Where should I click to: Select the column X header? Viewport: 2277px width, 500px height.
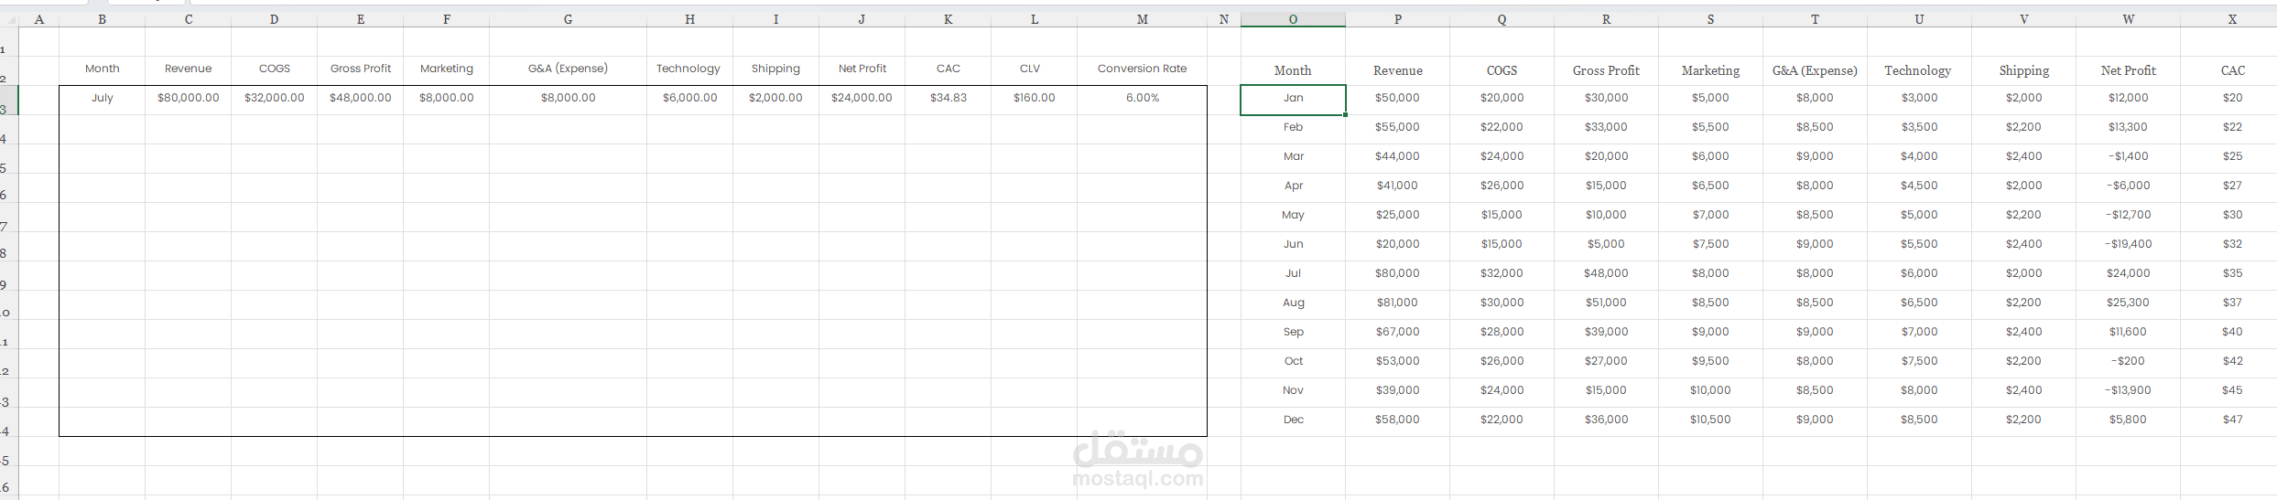tap(2232, 19)
